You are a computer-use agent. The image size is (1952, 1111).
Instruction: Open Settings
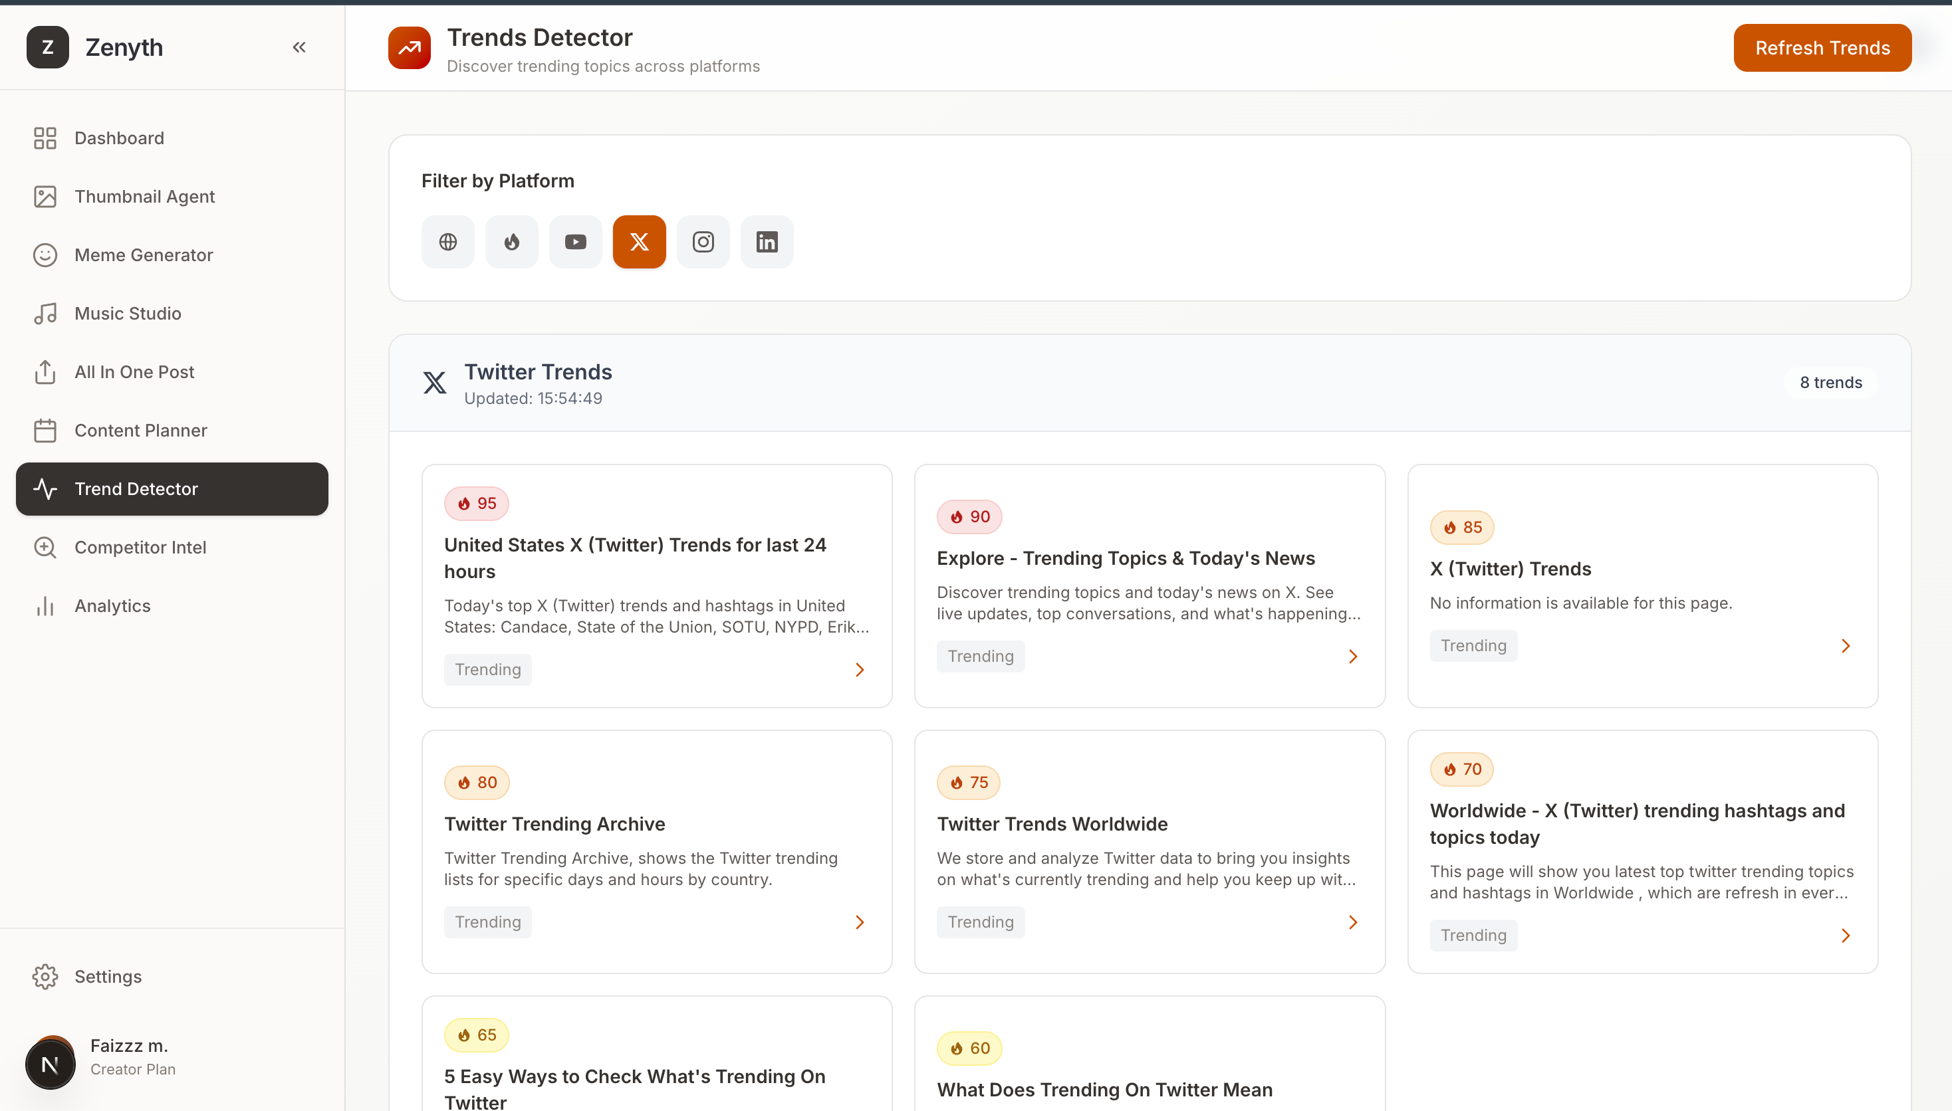[172, 977]
